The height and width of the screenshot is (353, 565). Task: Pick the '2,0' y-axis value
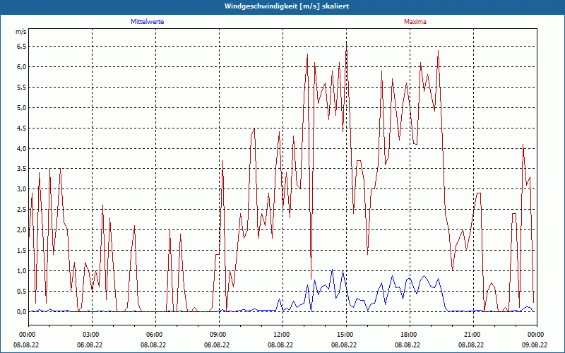21,230
